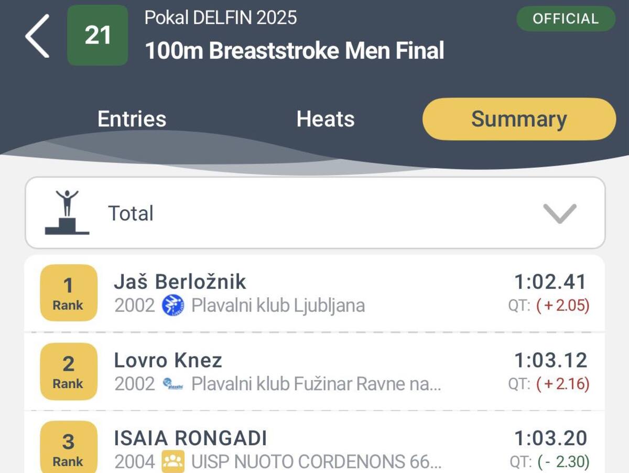This screenshot has height=473, width=629.
Task: Tap the Rank 1 yellow badge
Action: 69,293
